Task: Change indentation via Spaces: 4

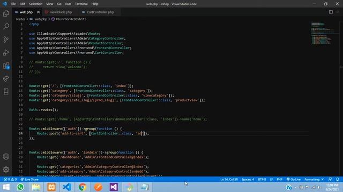Action: (x=248, y=179)
